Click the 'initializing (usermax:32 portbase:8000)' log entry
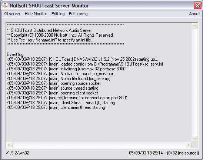This screenshot has width=203, height=160. [68, 69]
